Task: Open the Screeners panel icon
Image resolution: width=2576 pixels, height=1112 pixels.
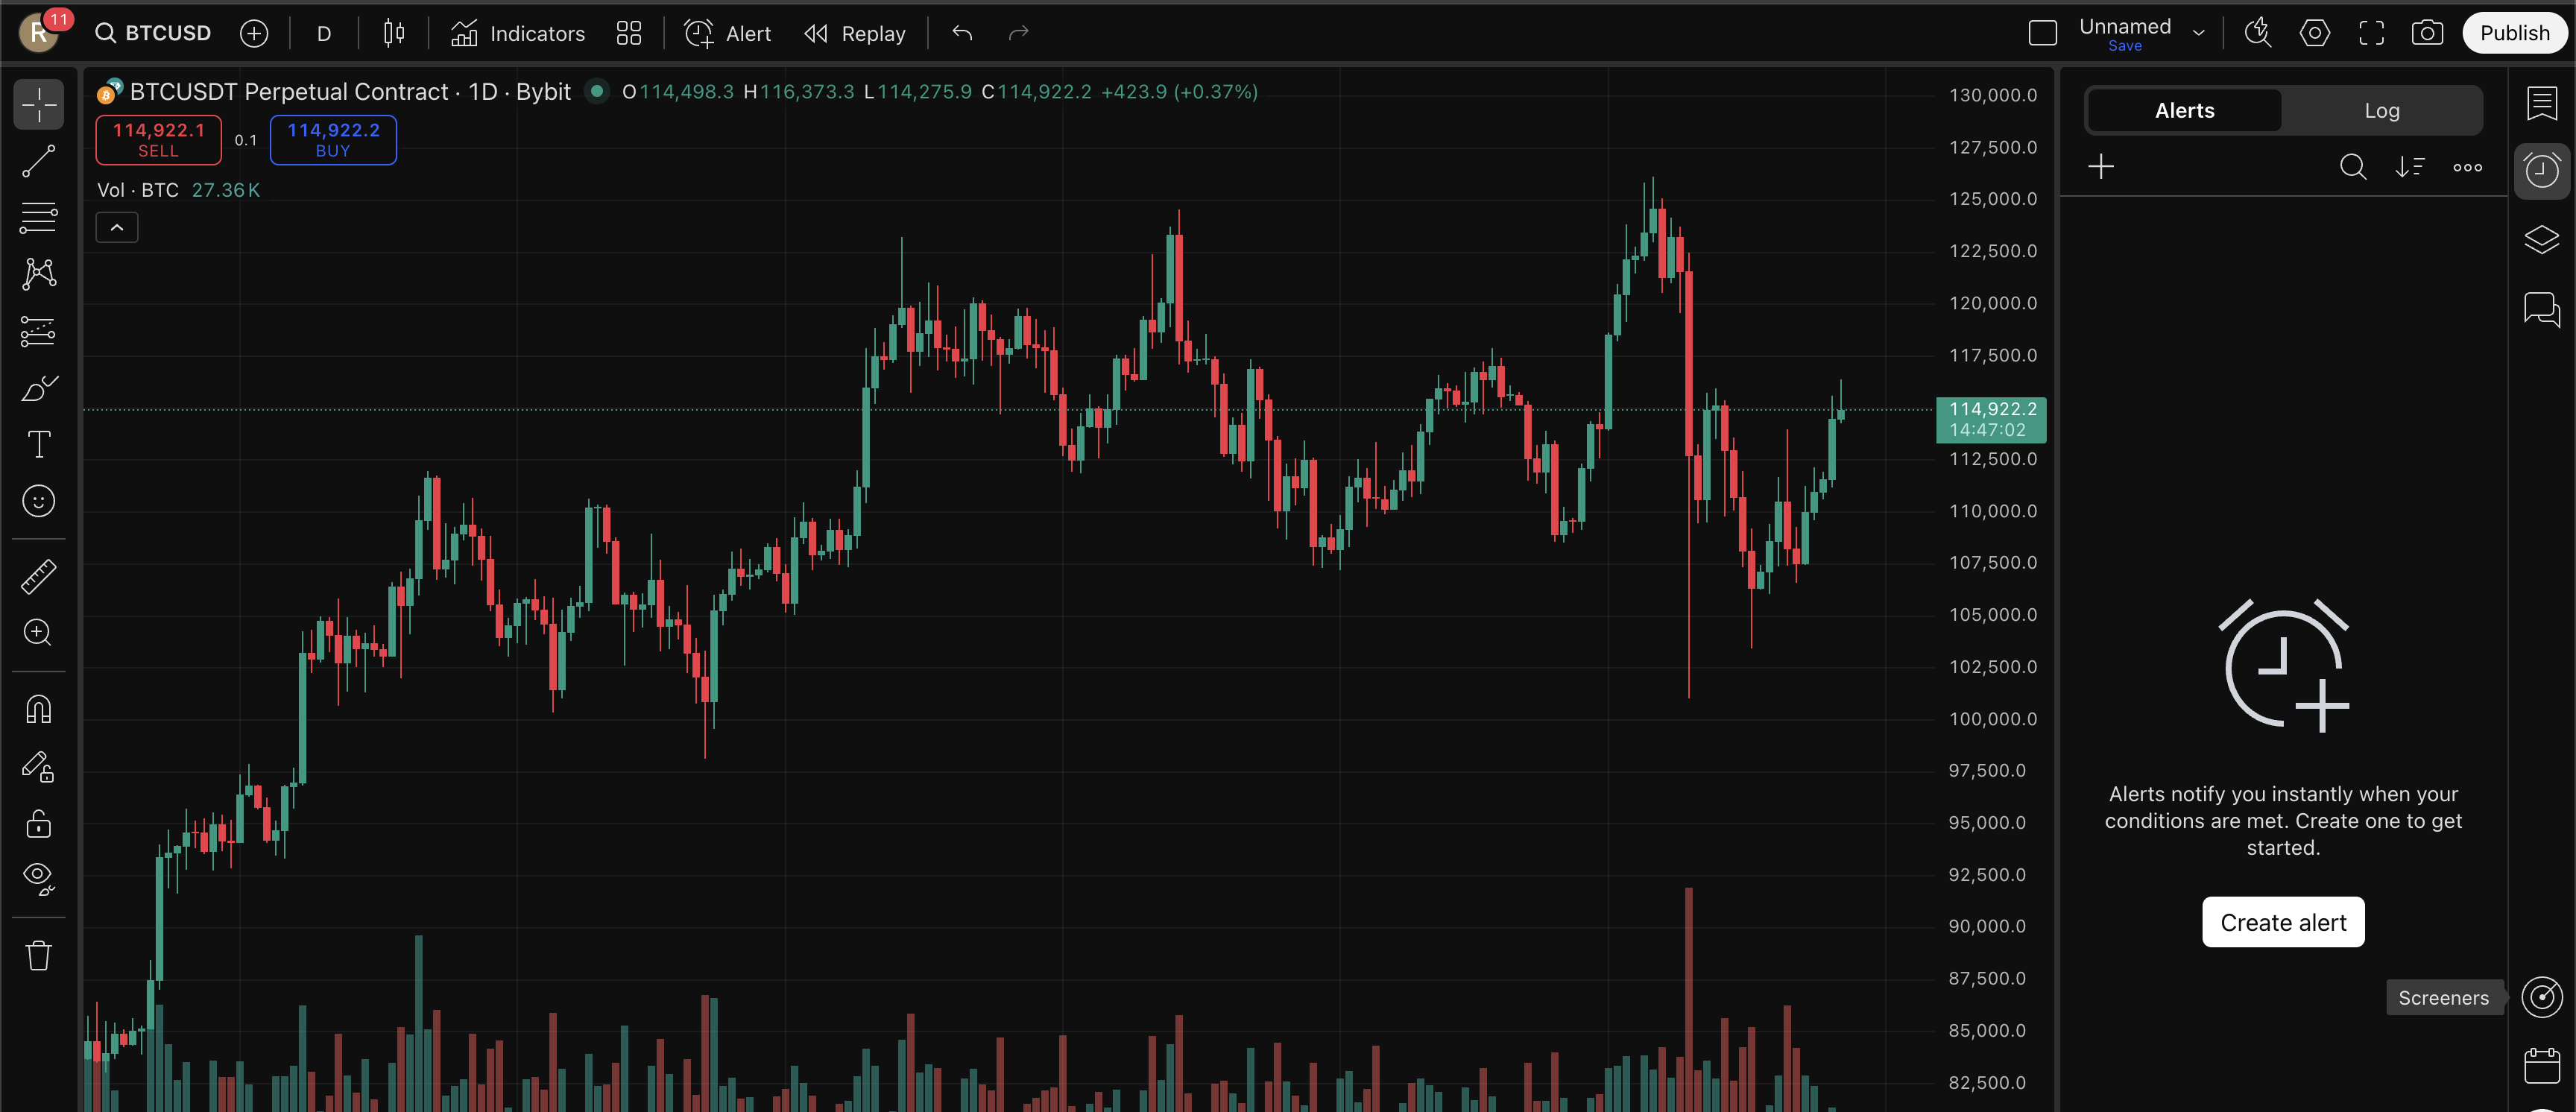Action: pos(2541,997)
